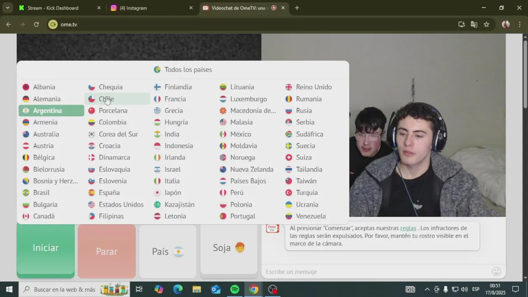Select Albania from the list
Image resolution: width=528 pixels, height=297 pixels.
(x=52, y=87)
